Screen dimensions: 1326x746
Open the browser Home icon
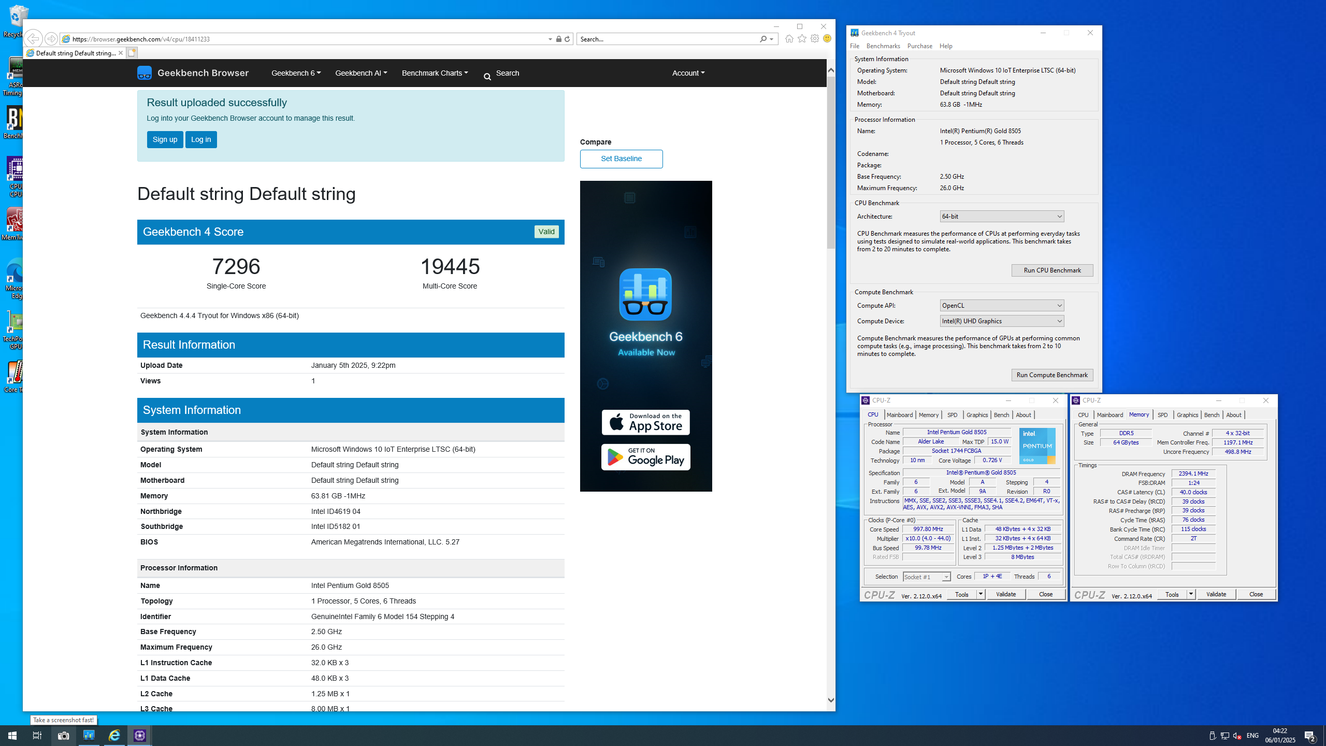pos(789,39)
